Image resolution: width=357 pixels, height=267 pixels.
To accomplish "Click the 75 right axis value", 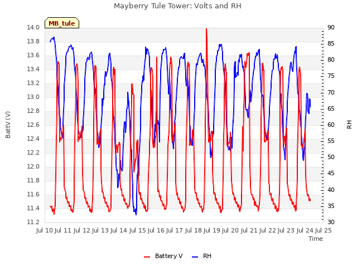I will (x=331, y=76).
